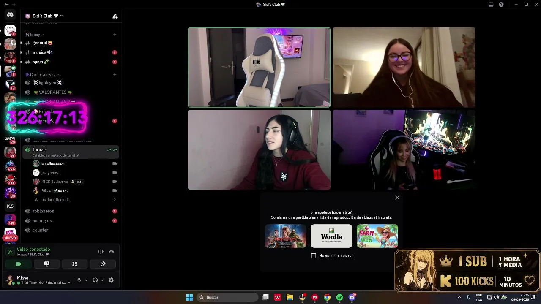Select user catalinaapazz in voice list
Screen dimensions: 541x304
[53, 164]
